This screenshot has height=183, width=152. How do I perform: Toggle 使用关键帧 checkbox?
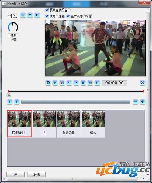[x=47, y=16]
